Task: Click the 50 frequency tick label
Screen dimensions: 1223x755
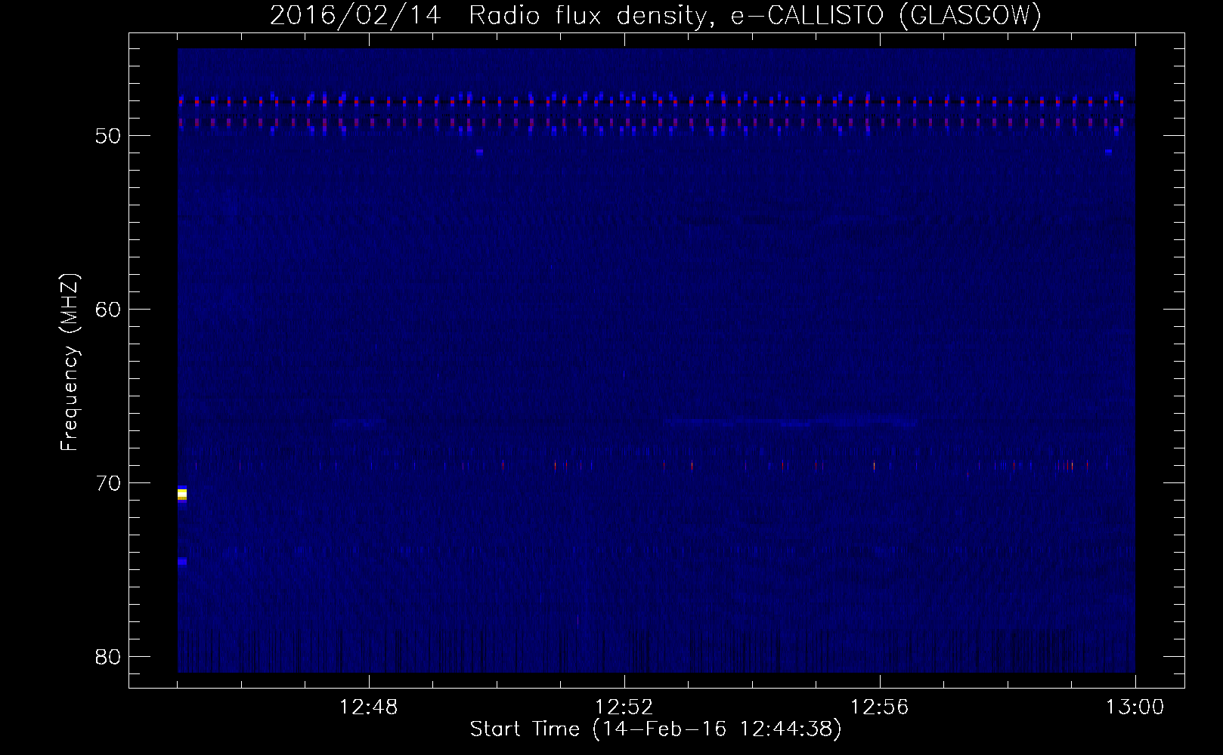Action: click(109, 136)
